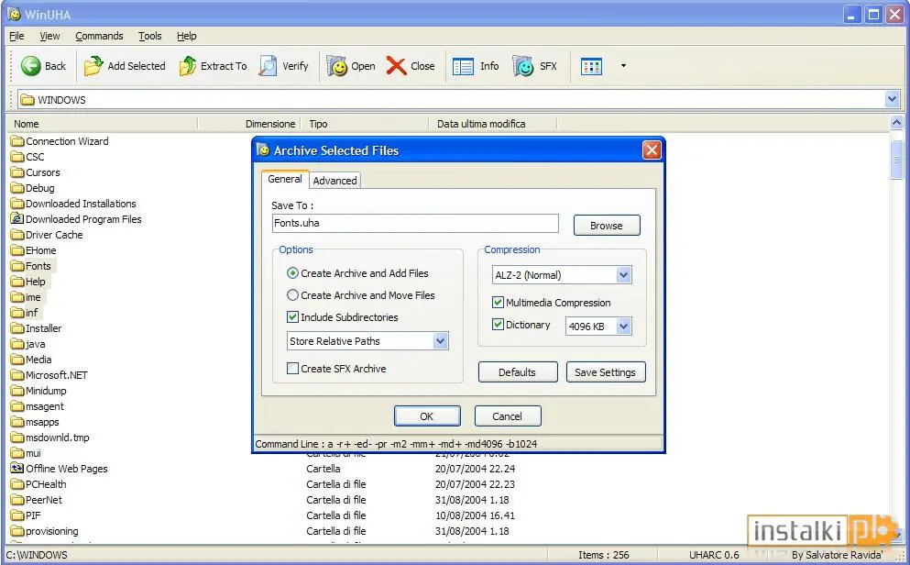910x565 pixels.
Task: Click the file list vertical scrollbar thumb
Action: pyautogui.click(x=896, y=160)
